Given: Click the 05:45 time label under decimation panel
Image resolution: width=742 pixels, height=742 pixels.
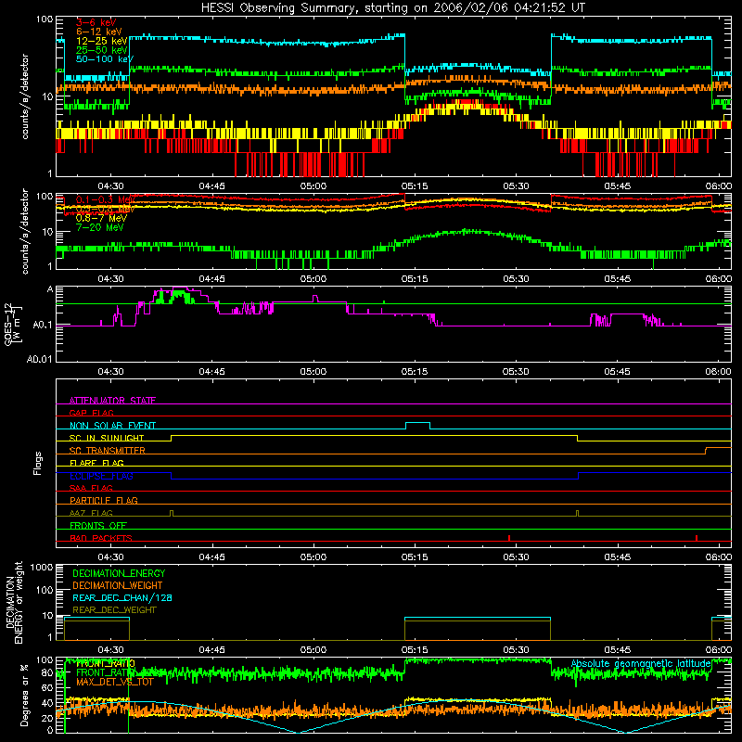Looking at the screenshot, I should click(617, 650).
